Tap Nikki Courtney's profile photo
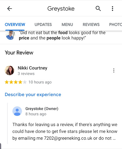This screenshot has width=122, height=149. [x=10, y=70]
